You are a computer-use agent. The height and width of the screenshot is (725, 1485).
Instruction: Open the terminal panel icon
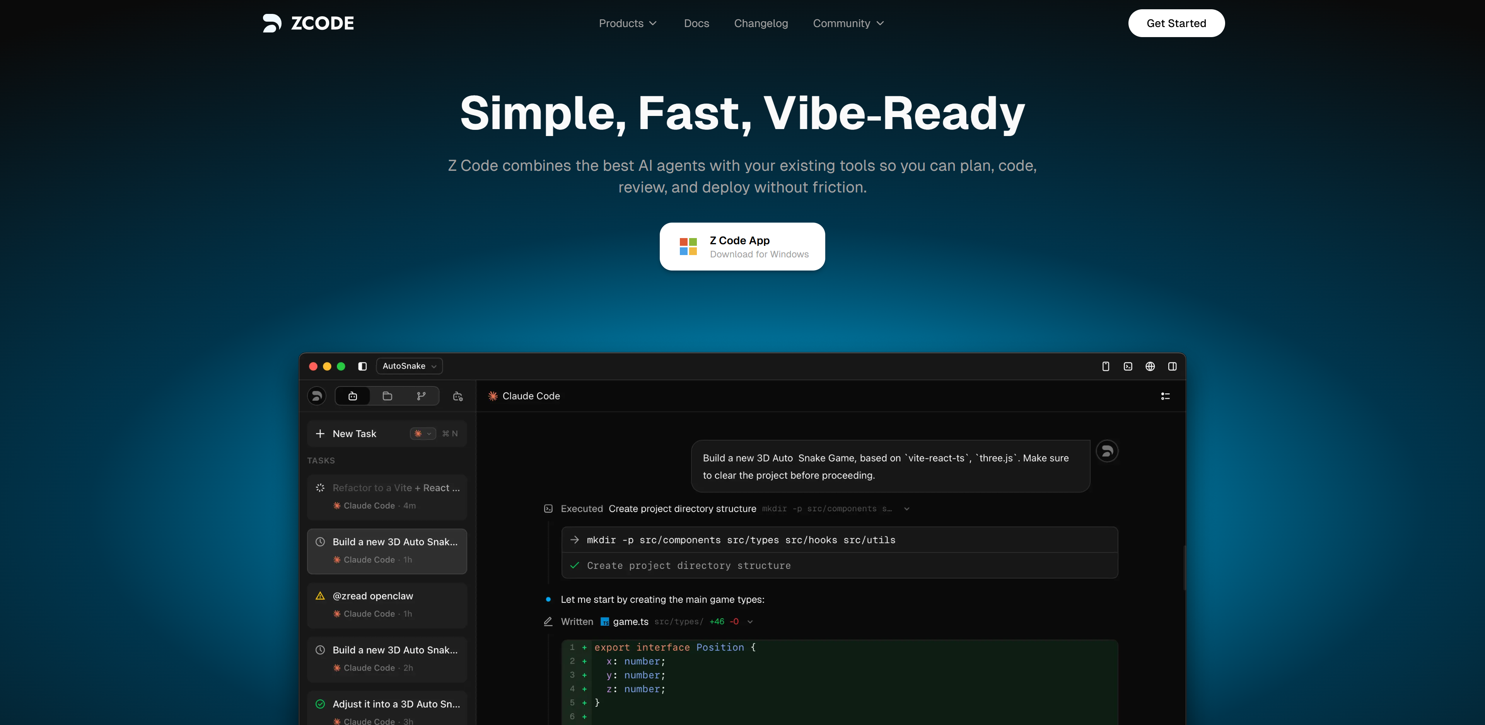tap(1128, 366)
